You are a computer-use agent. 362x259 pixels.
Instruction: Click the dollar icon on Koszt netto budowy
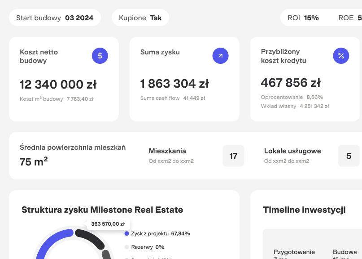tap(100, 56)
